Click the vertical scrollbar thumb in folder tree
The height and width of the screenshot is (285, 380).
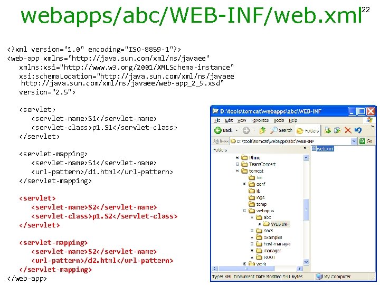point(306,210)
